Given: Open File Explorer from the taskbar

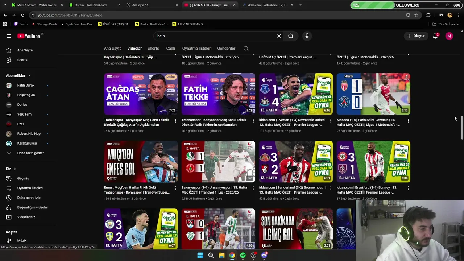Looking at the screenshot, I should pyautogui.click(x=221, y=255).
